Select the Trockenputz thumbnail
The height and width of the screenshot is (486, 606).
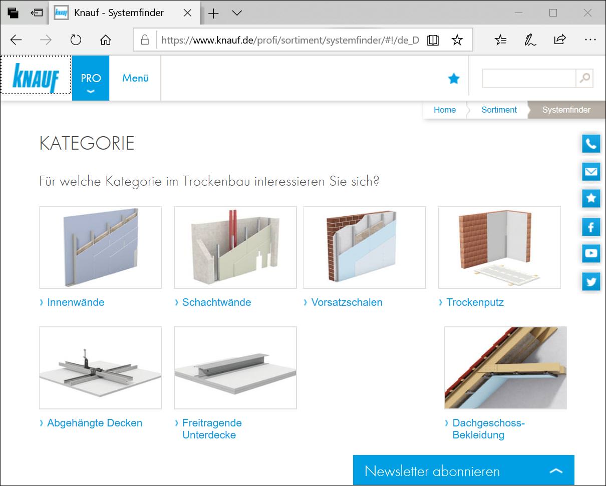coord(499,247)
